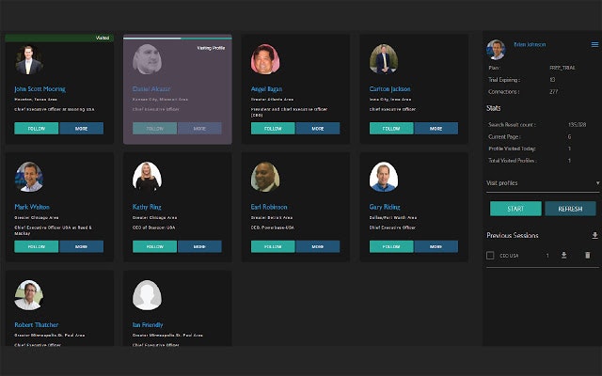Viewport: 602px width, 376px height.
Task: Click Gary Riding's profile photo
Action: coord(384,177)
